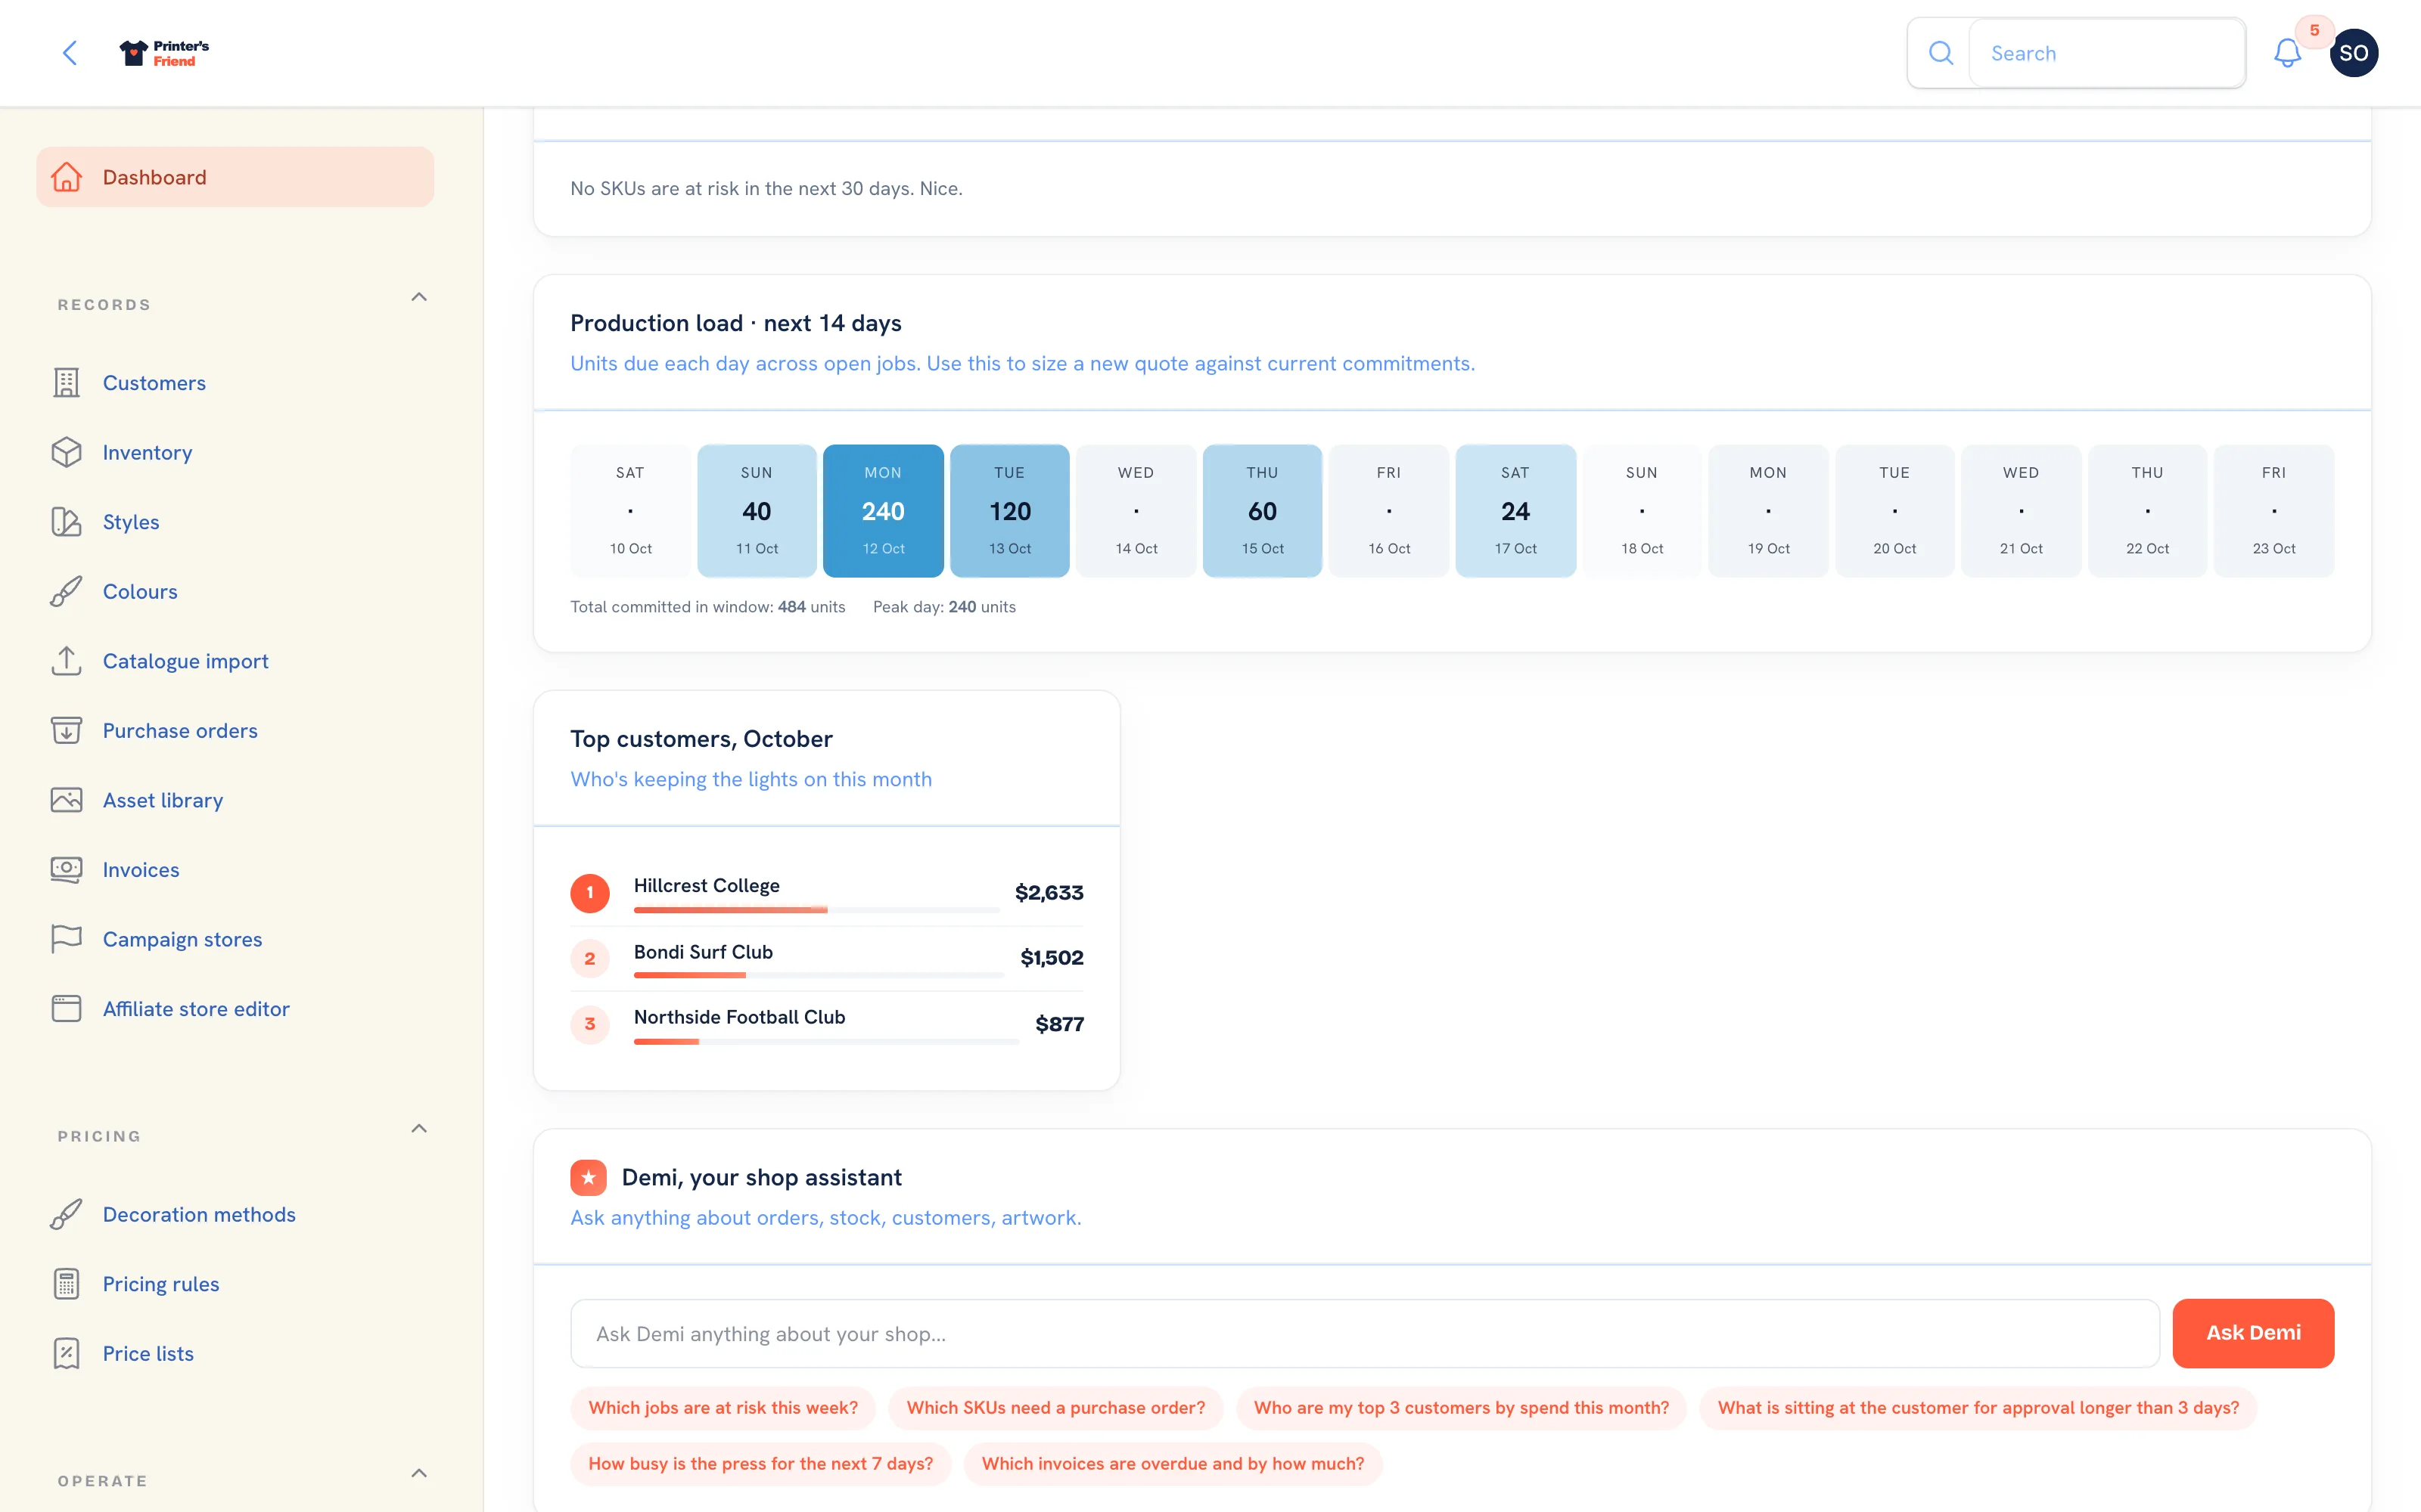Image resolution: width=2421 pixels, height=1512 pixels.
Task: Collapse the Pricing section
Action: tap(419, 1128)
